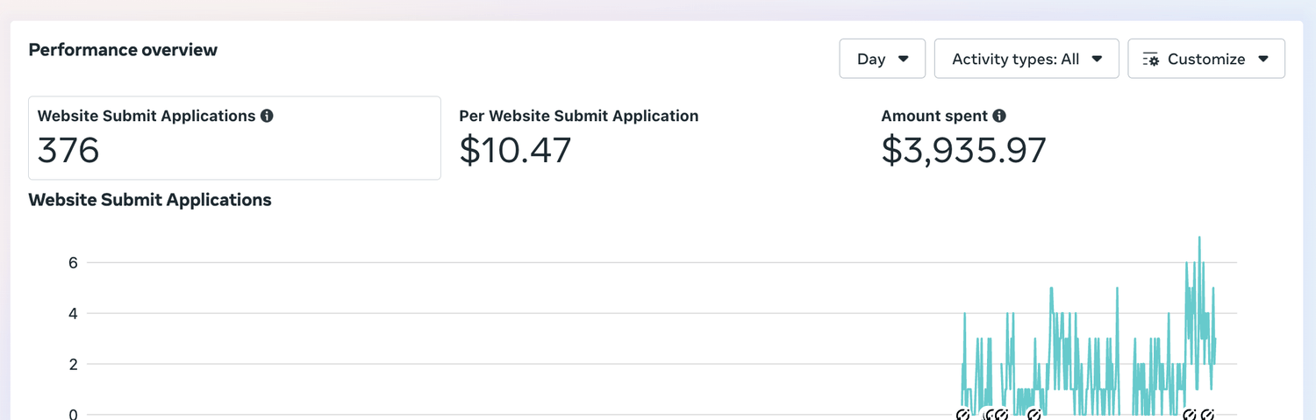The height and width of the screenshot is (420, 1316).
Task: Click the tallest spike on the line chart
Action: (1199, 238)
